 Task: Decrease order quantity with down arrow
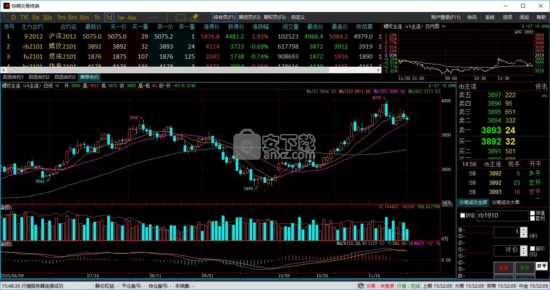click(523, 235)
